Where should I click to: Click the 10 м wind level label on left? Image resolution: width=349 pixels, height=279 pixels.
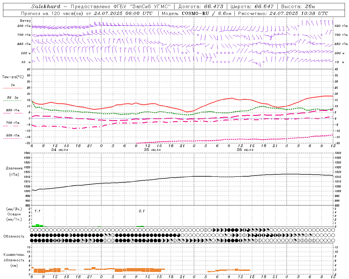coord(26,62)
